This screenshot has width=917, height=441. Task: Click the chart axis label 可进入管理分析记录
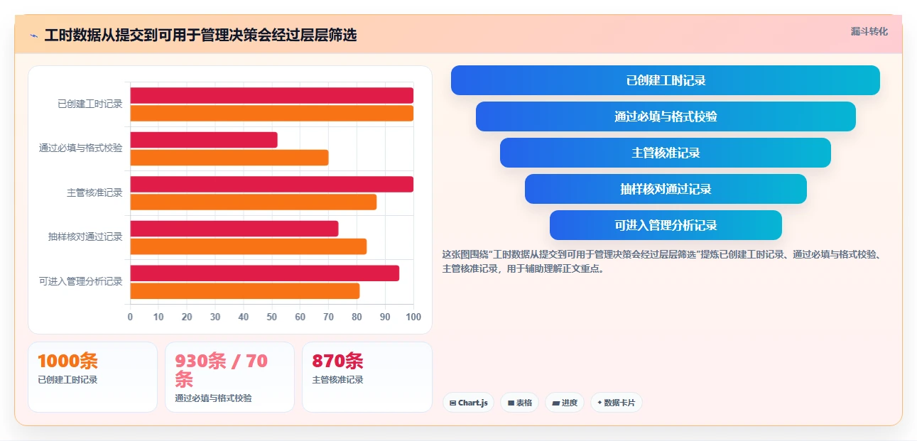click(x=81, y=281)
